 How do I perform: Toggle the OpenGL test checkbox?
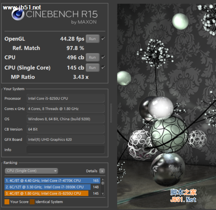(x=103, y=39)
